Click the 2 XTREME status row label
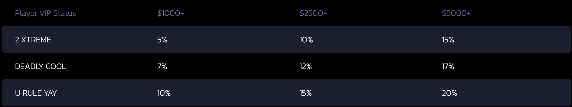 (33, 40)
